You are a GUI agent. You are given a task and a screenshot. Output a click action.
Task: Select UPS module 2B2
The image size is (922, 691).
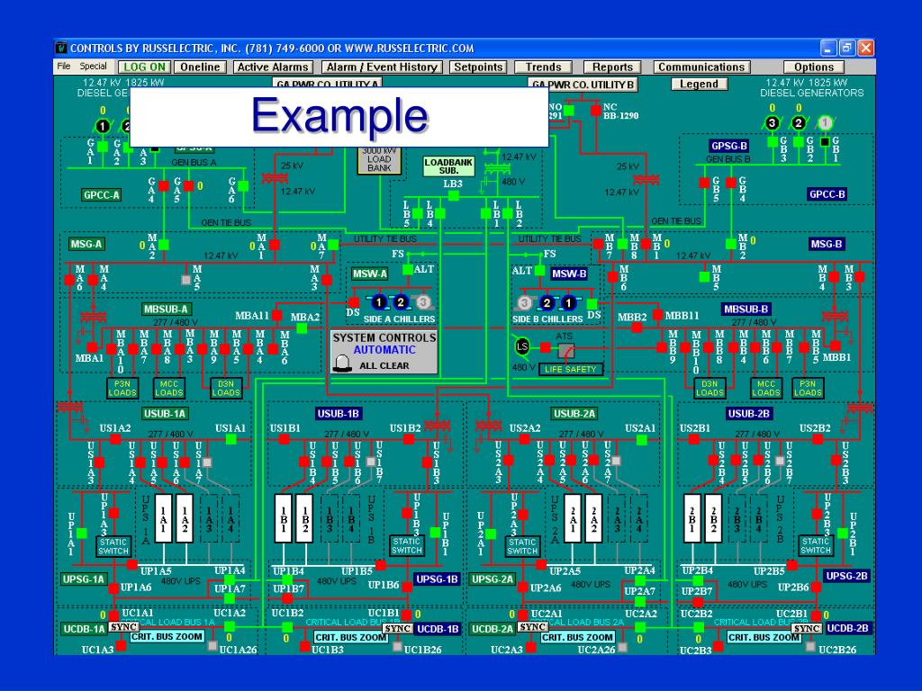pos(713,518)
